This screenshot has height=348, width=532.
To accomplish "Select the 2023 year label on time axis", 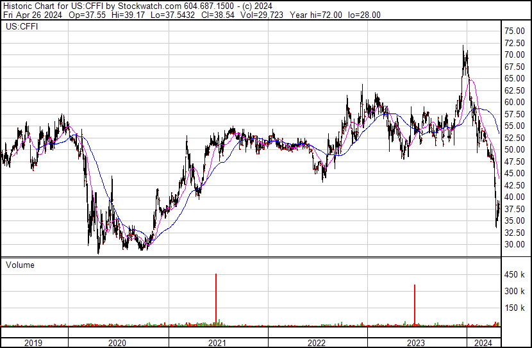I will (415, 343).
